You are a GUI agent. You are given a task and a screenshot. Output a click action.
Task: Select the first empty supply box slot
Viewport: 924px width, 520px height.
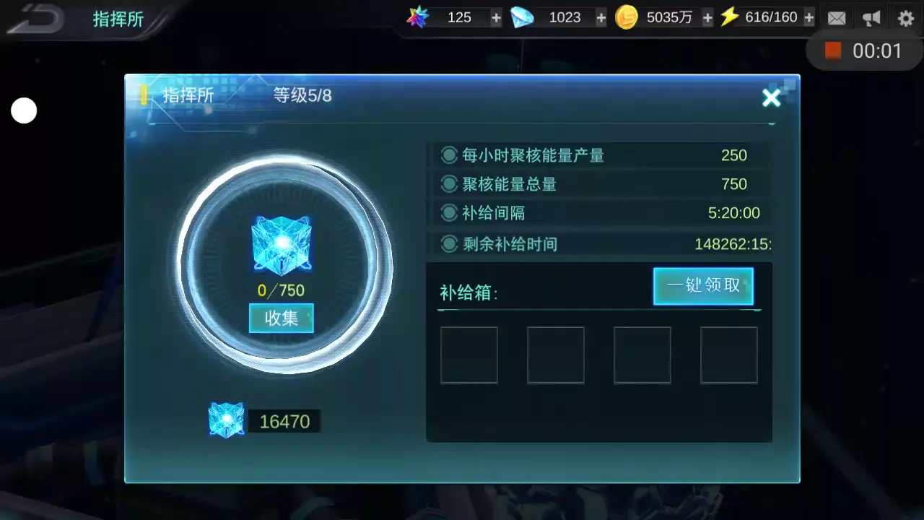pyautogui.click(x=469, y=355)
